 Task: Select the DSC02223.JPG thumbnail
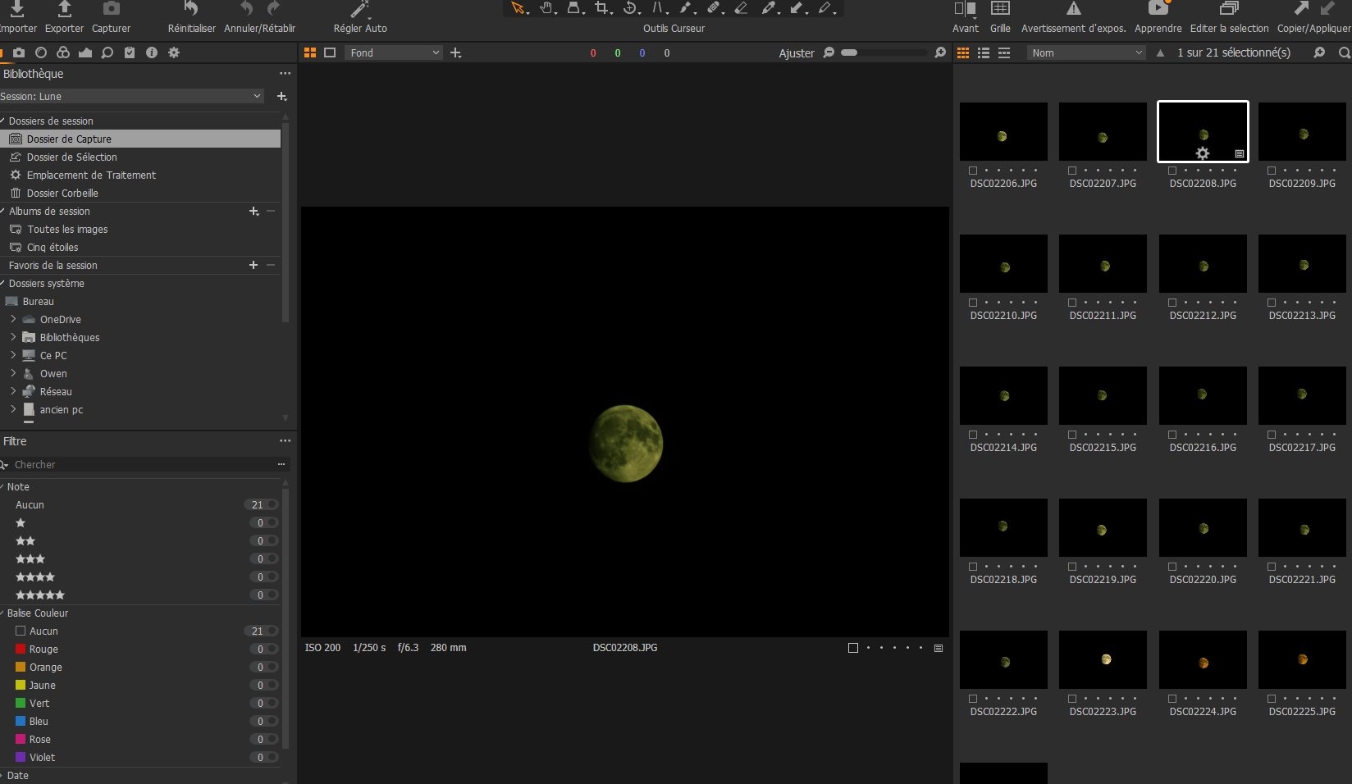tap(1103, 660)
